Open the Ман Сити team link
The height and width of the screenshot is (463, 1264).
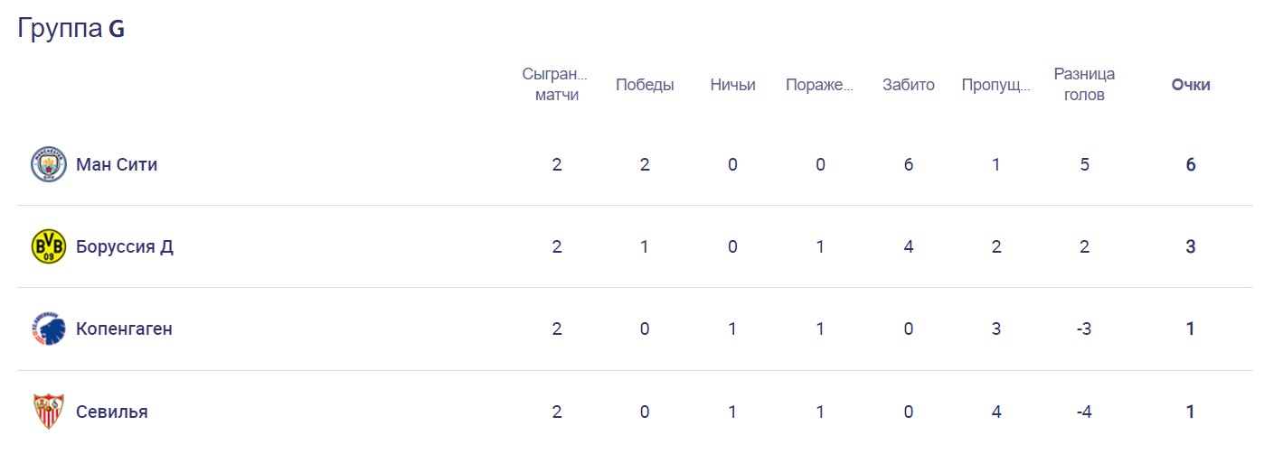117,164
